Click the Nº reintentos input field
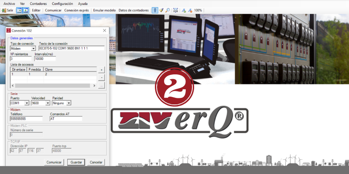 [x=21, y=59]
